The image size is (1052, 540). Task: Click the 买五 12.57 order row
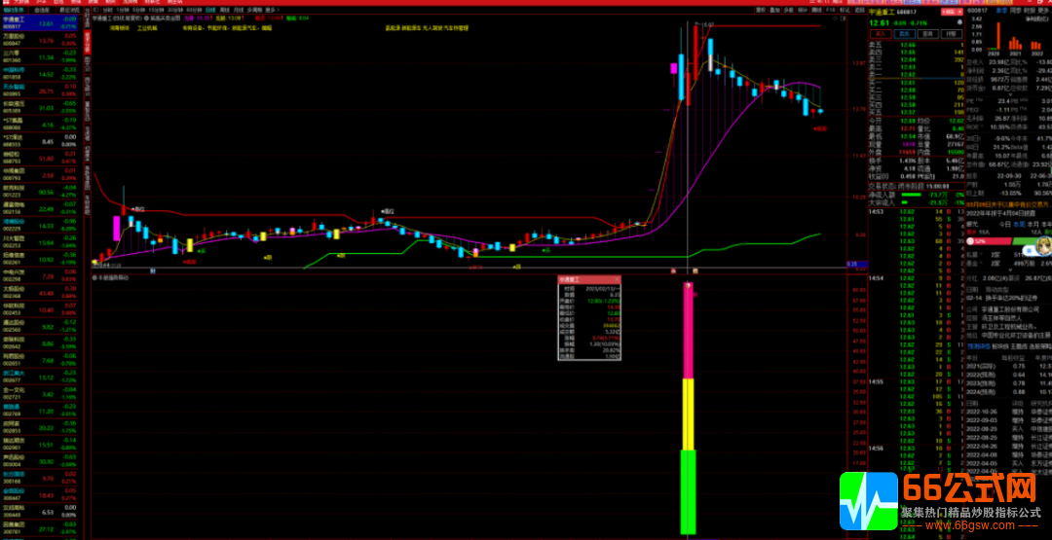(x=916, y=111)
